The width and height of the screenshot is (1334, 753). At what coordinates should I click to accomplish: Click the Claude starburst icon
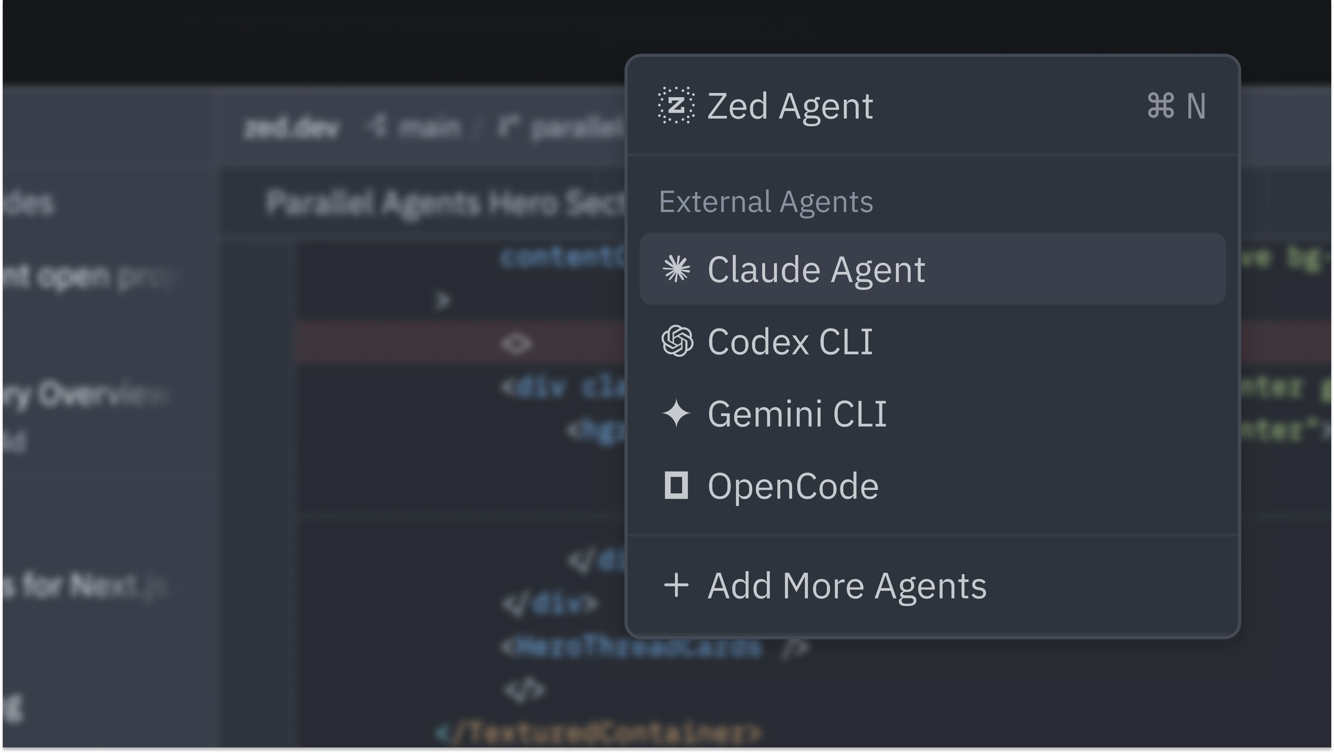click(676, 269)
